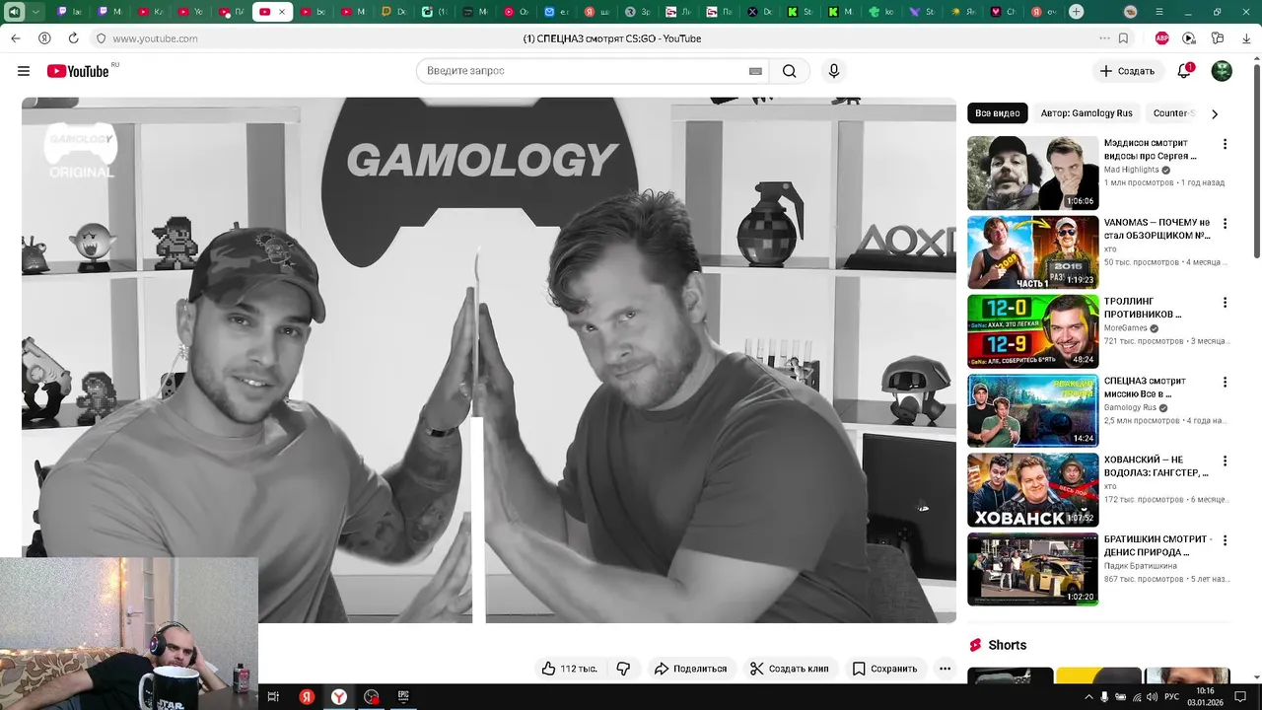Switch to the last Yandex 'оч' tab

pos(1043,12)
